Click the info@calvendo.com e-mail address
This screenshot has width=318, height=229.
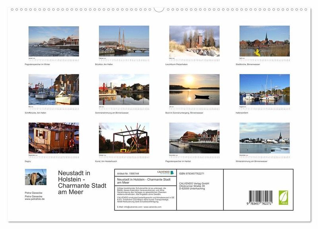click(x=133, y=207)
